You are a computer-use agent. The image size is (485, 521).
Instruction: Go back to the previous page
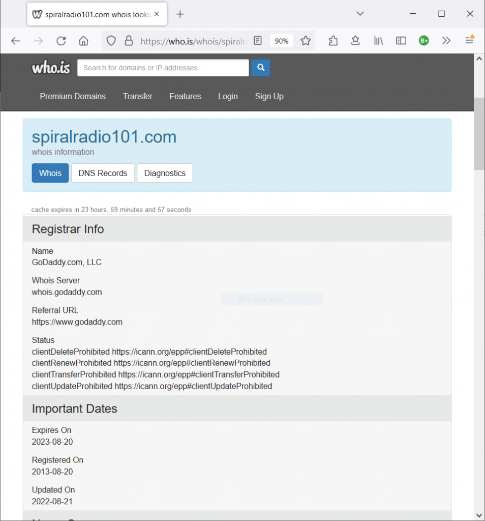16,41
